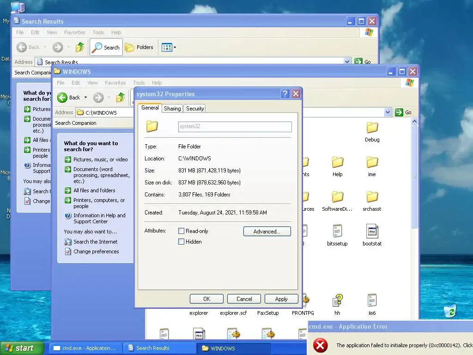473x355 pixels.
Task: Click the Folders button in Search Results toolbar
Action: click(x=139, y=47)
